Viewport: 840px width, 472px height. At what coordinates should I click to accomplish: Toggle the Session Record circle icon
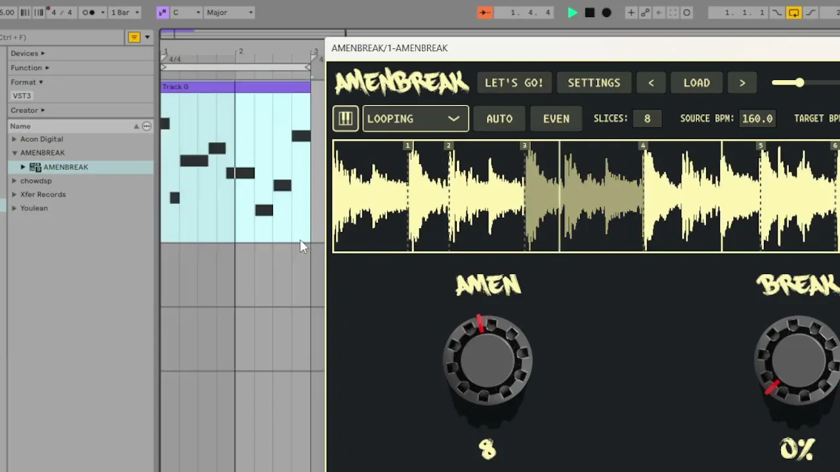click(687, 12)
